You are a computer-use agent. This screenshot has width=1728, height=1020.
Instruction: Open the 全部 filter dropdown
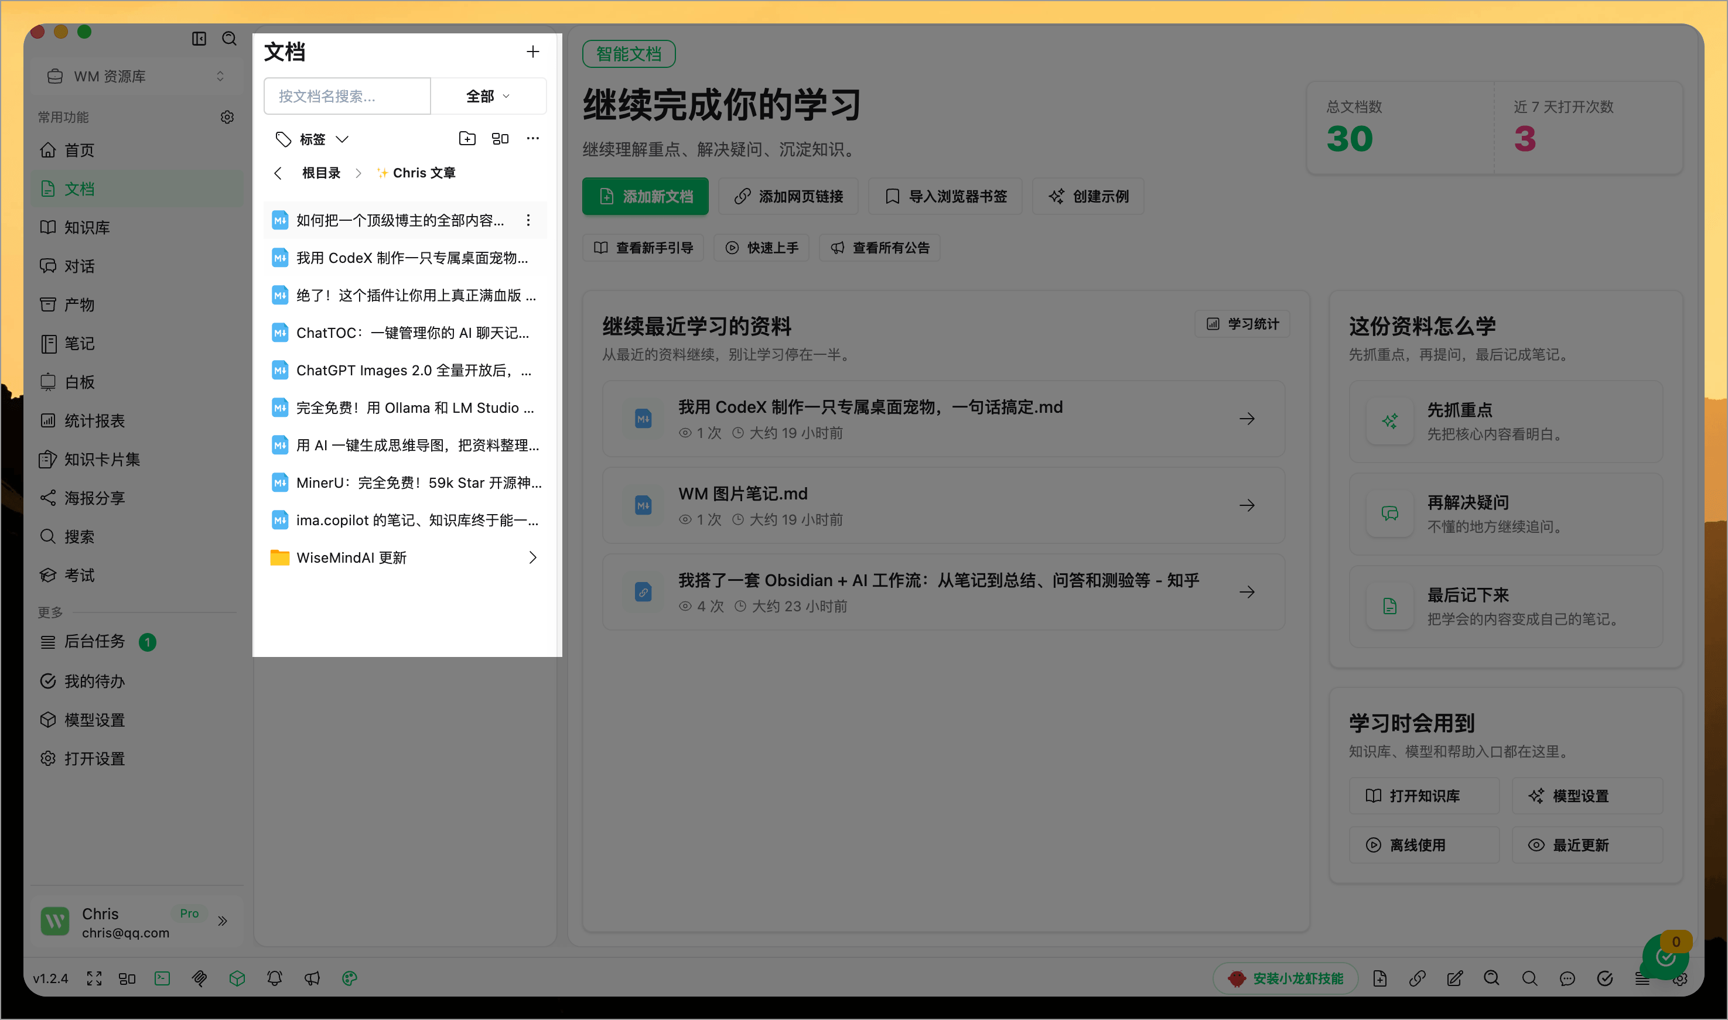488,96
